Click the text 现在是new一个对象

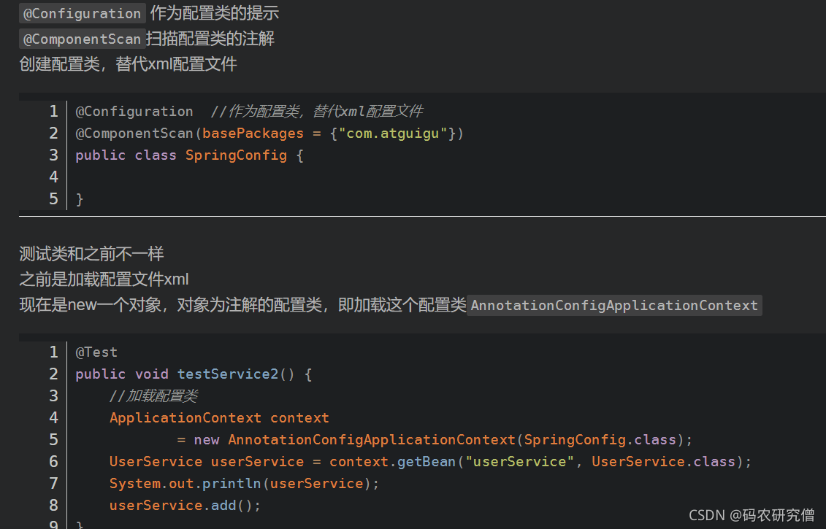coord(90,305)
